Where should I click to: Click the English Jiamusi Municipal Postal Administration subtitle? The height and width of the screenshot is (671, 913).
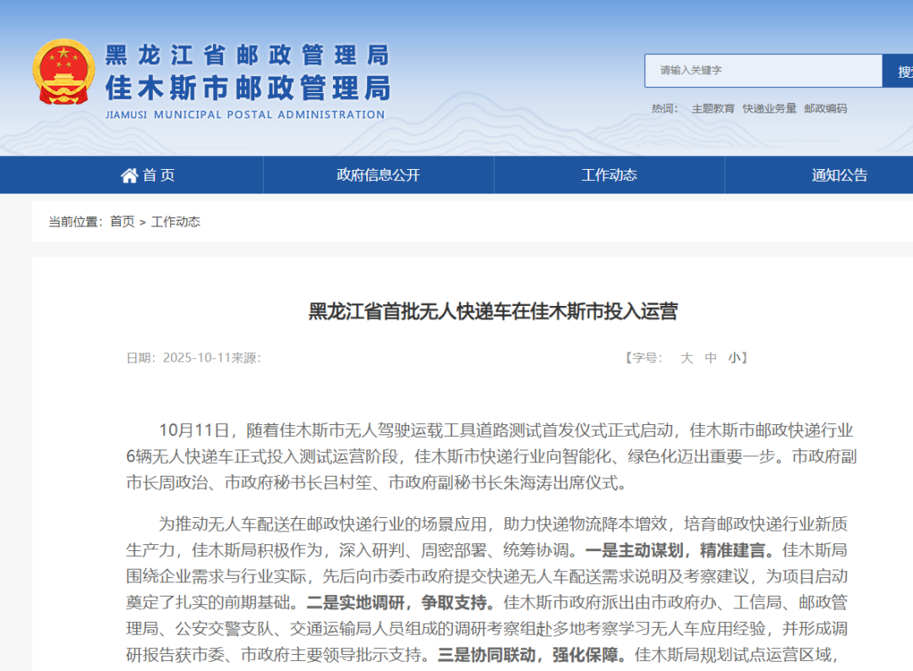245,115
